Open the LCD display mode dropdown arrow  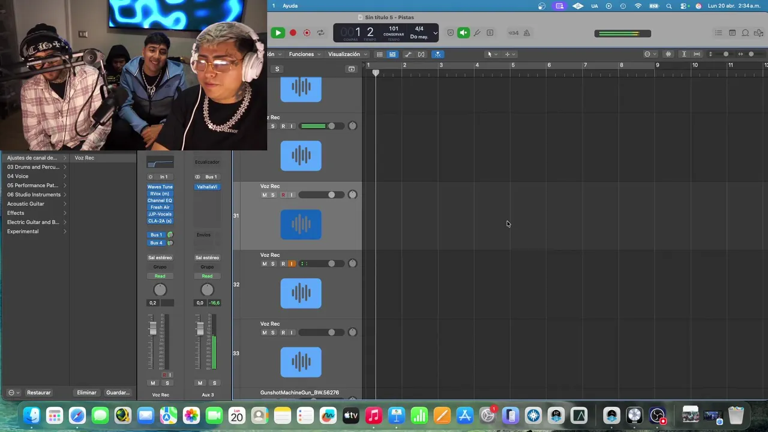(x=435, y=33)
